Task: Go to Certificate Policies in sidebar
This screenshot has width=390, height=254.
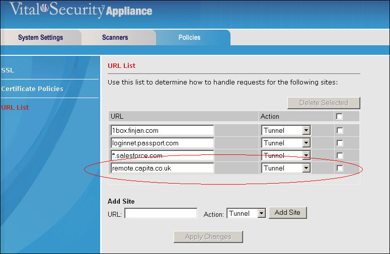Action: [x=32, y=89]
